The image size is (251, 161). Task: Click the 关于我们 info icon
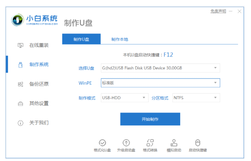(20, 123)
